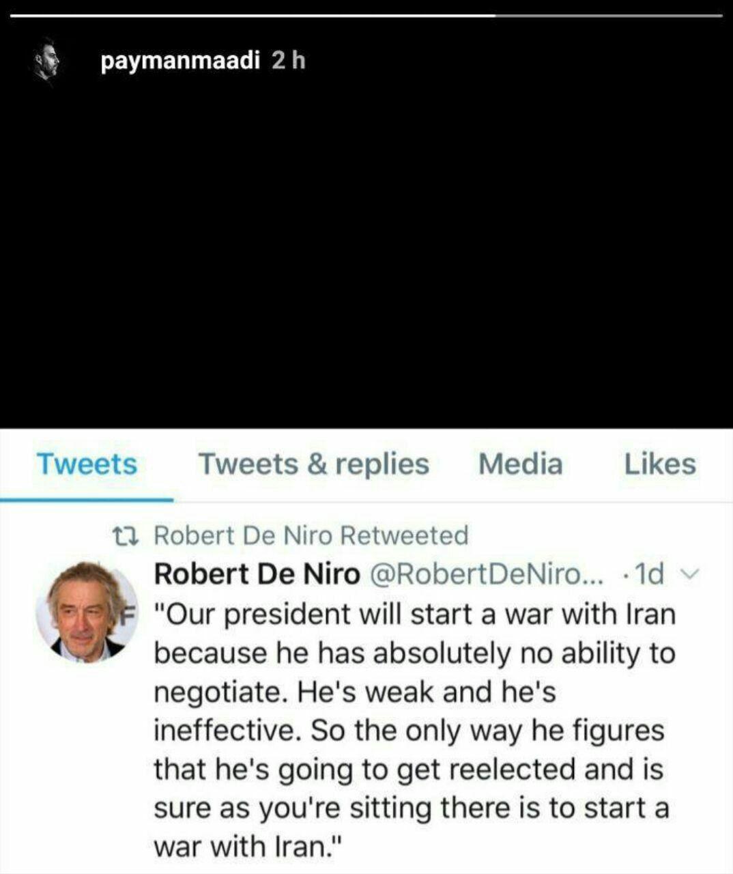Viewport: 733px width, 874px height.
Task: Switch to the Tweets tab
Action: pos(87,464)
